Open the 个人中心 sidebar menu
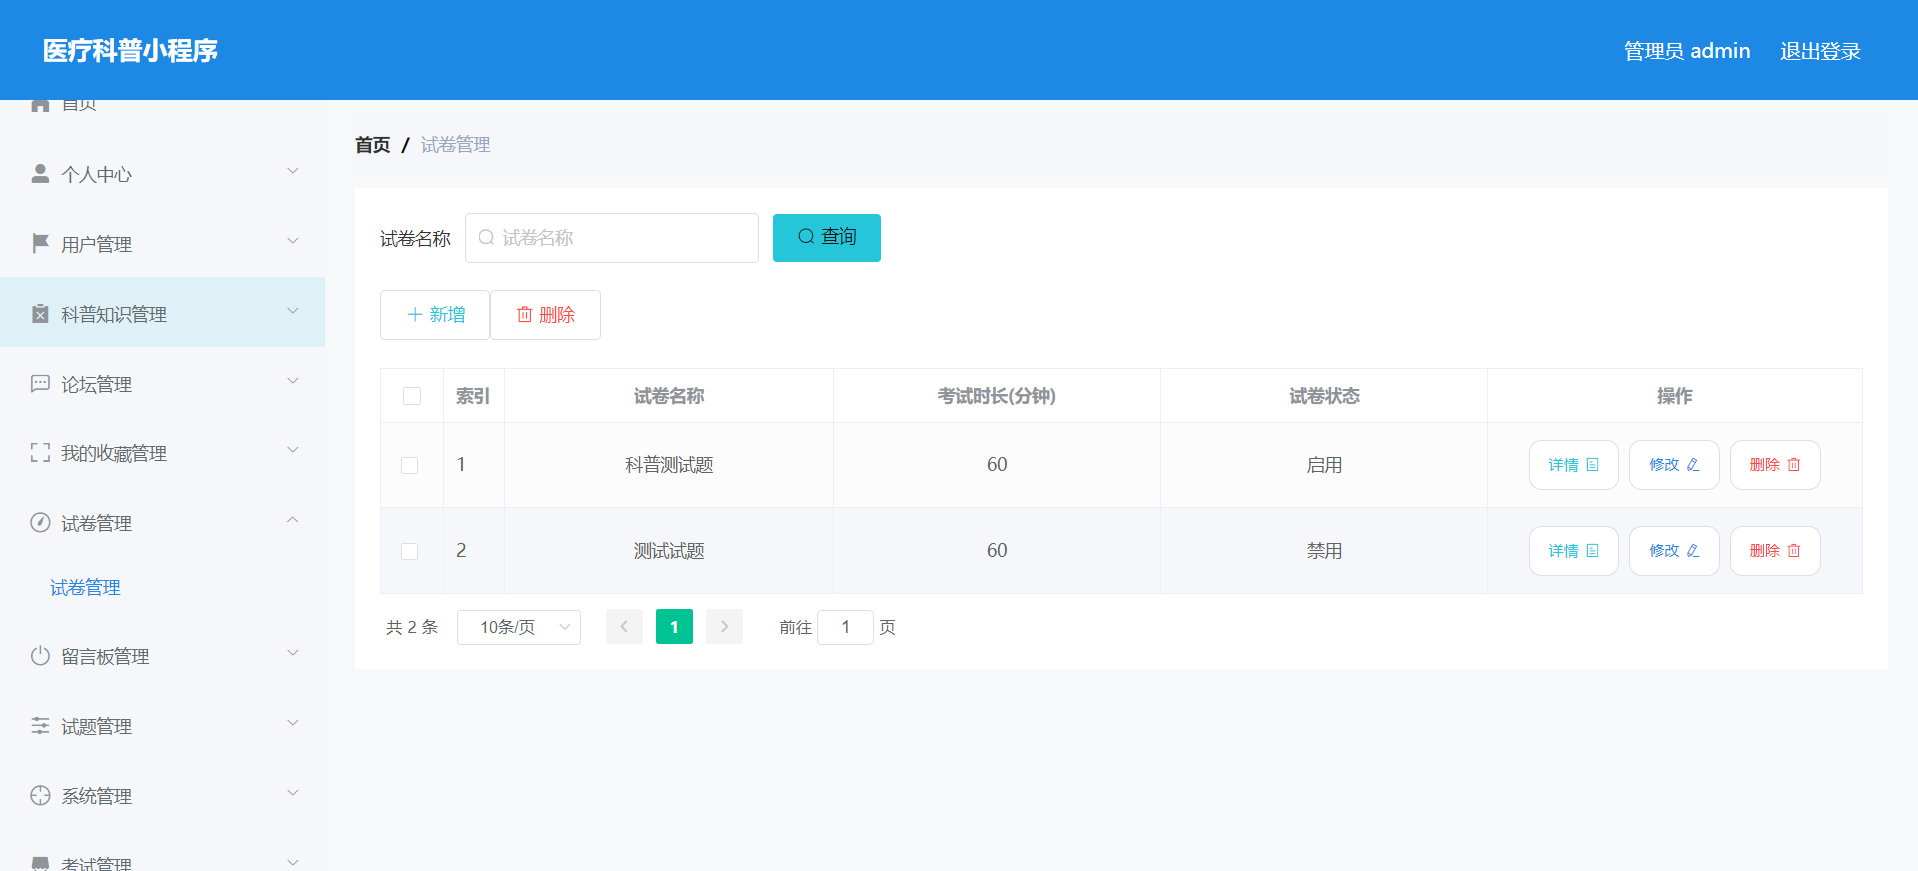1918x871 pixels. tap(162, 174)
